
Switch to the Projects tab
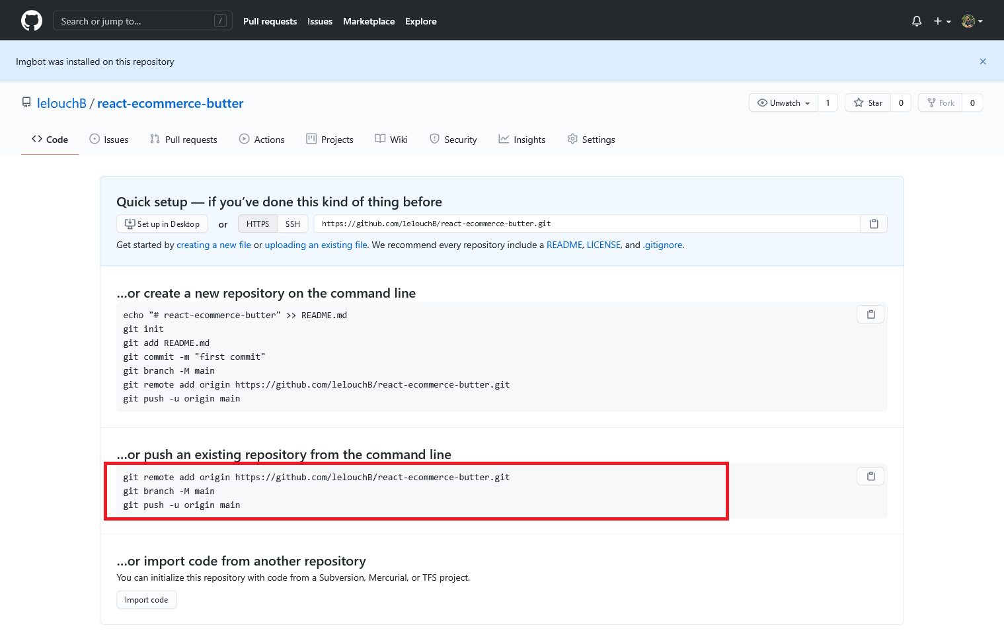330,140
